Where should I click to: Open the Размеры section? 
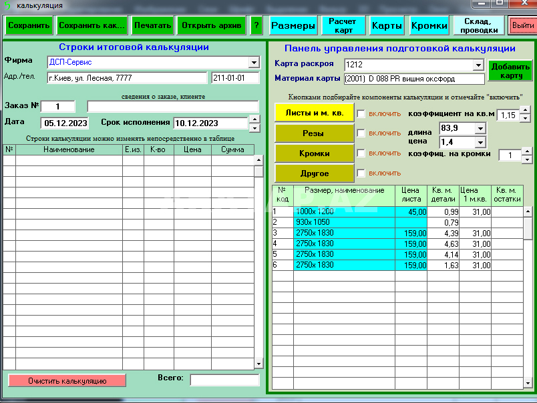tap(293, 26)
